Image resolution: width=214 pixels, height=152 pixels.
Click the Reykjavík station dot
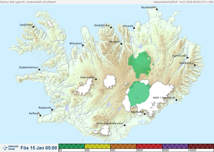52,110
